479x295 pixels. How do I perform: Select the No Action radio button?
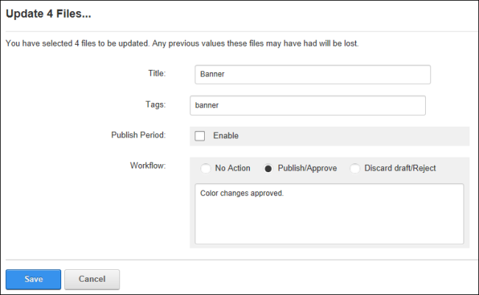pyautogui.click(x=206, y=168)
